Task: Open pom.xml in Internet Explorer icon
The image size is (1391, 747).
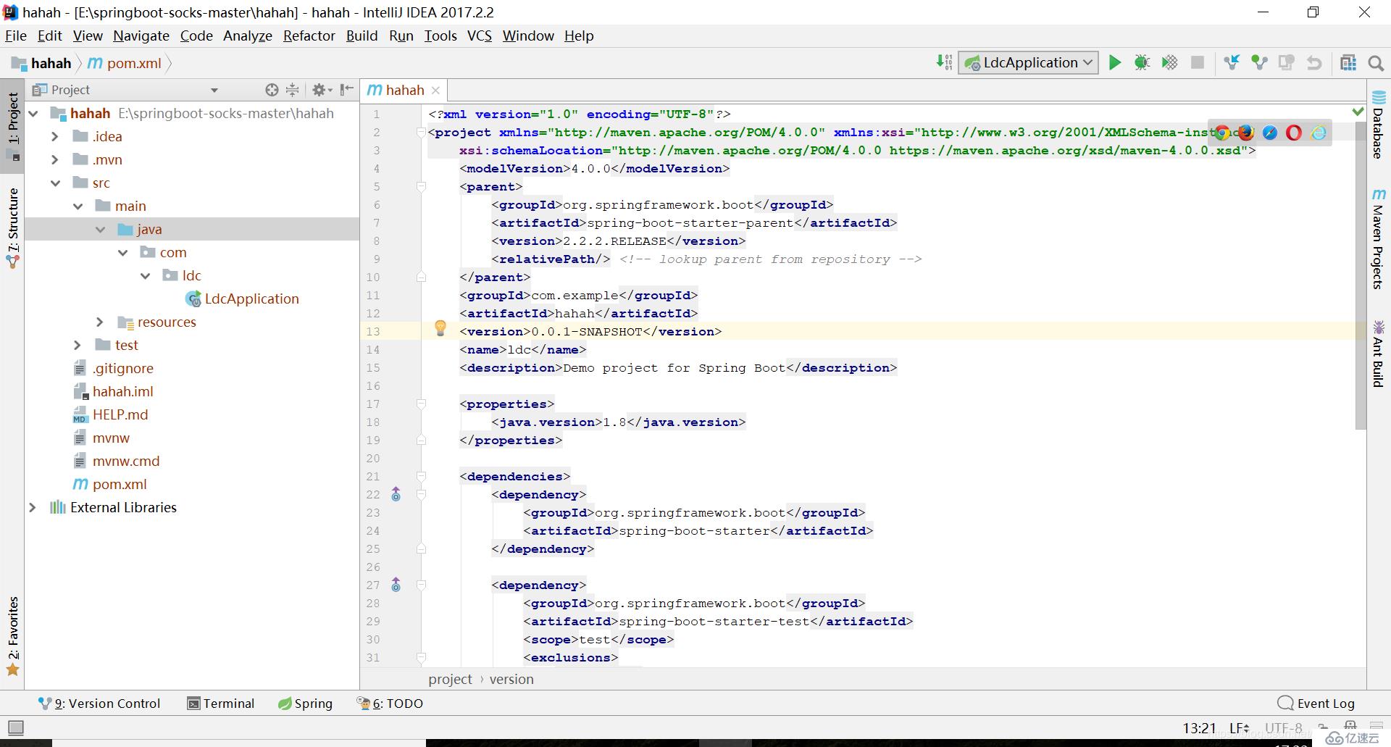Action: (x=1319, y=133)
